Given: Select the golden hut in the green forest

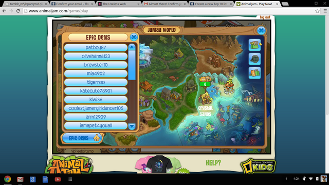Looking at the screenshot, I should click(x=179, y=53).
